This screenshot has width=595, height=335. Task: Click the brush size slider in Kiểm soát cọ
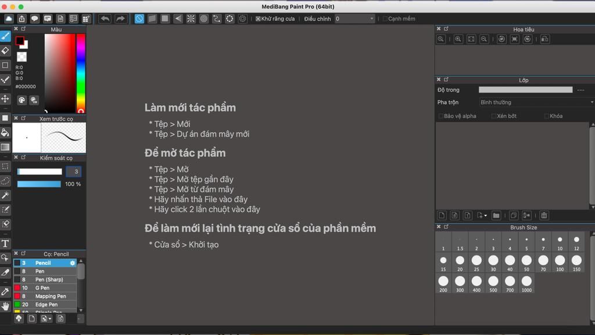40,172
